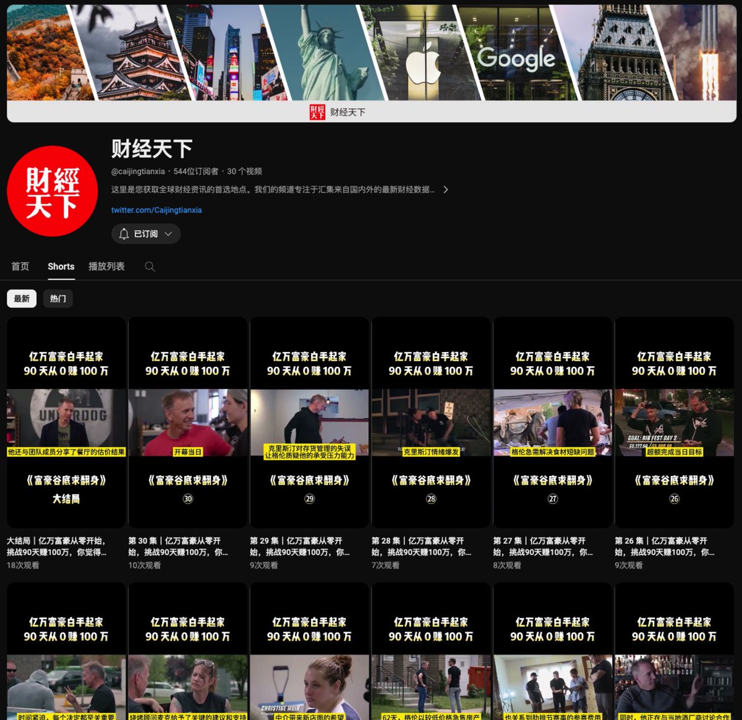Image resolution: width=742 pixels, height=720 pixels.
Task: Open the episode 27 Short thumbnail
Action: [553, 422]
